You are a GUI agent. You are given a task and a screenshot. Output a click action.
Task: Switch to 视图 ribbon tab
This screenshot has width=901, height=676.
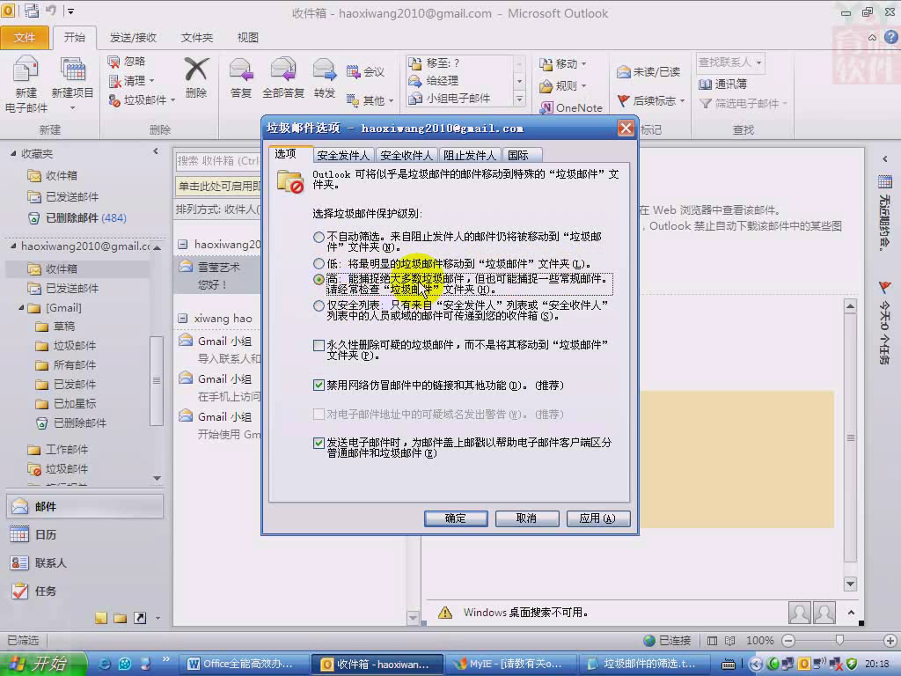coord(247,37)
